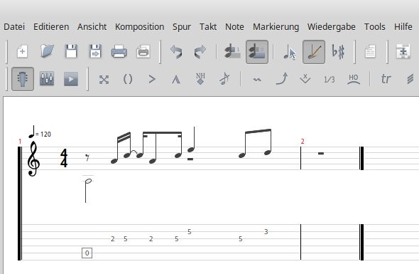
Task: Toggle the sharp/flat accidental mode
Action: (x=338, y=51)
